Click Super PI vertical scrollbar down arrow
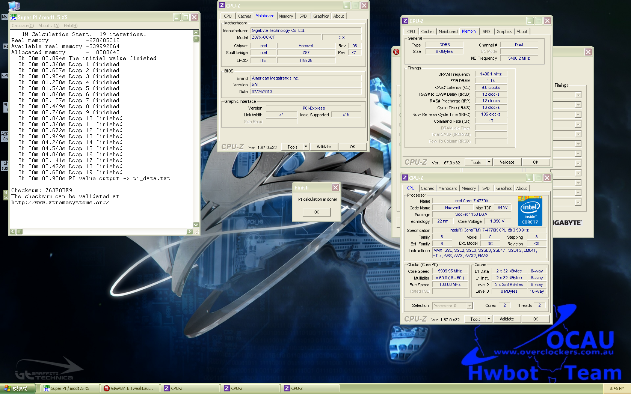Viewport: 631px width, 394px height. click(x=196, y=225)
